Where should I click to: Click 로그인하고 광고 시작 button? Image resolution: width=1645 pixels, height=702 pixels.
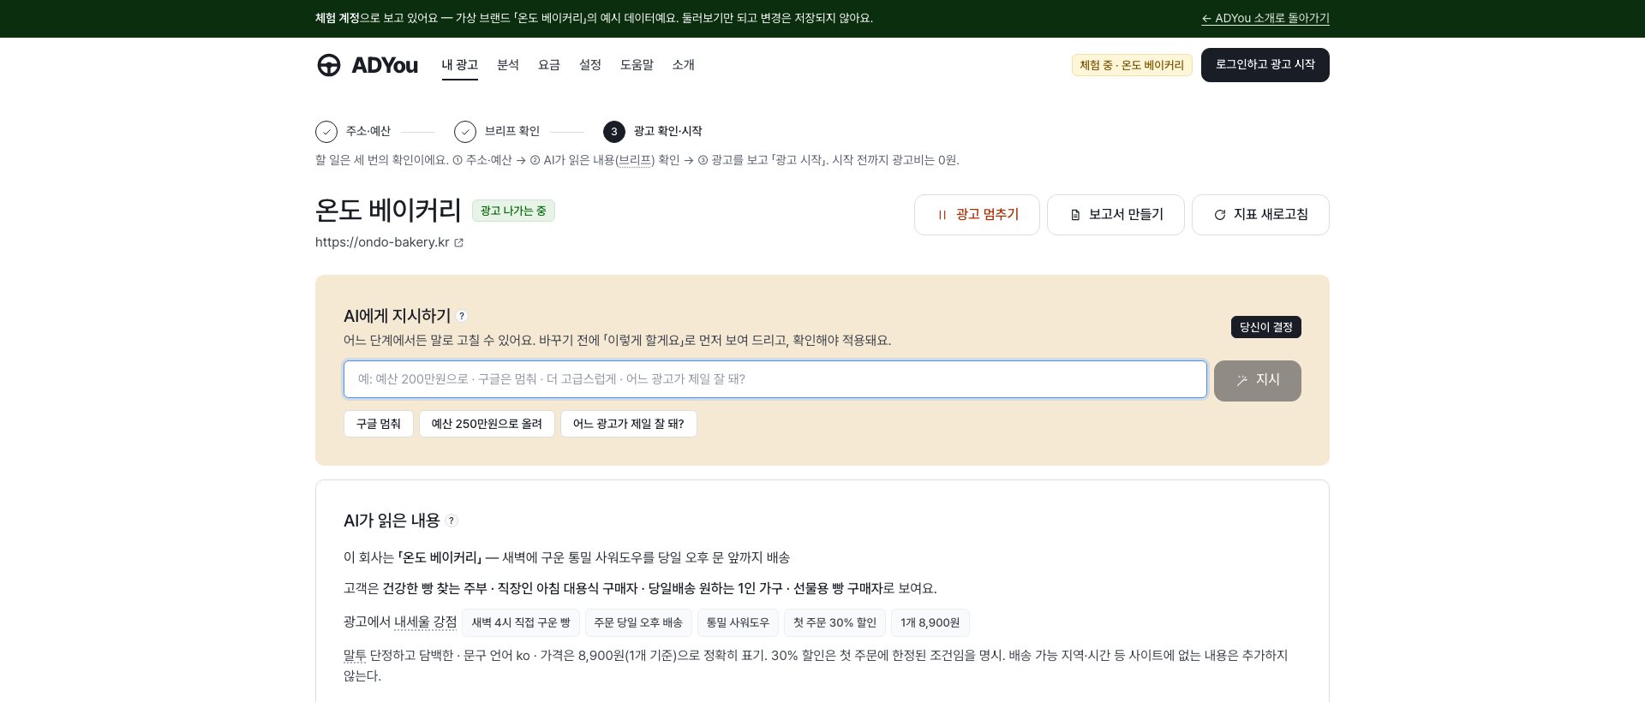click(1265, 65)
